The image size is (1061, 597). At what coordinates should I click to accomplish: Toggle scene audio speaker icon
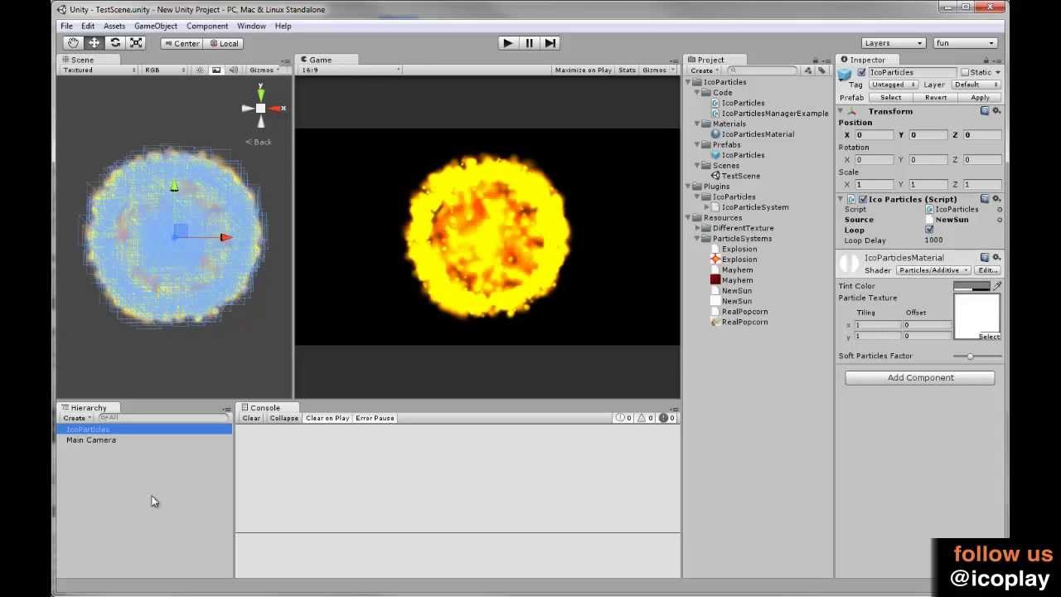point(233,70)
